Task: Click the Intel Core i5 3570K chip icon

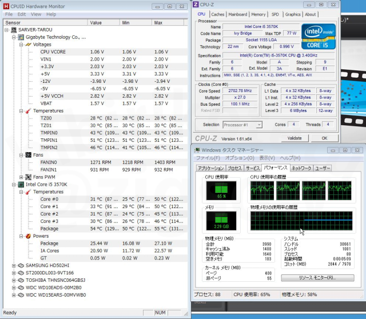Action: click(x=21, y=185)
